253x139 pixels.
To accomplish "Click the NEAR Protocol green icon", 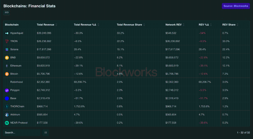I will pos(7,123).
